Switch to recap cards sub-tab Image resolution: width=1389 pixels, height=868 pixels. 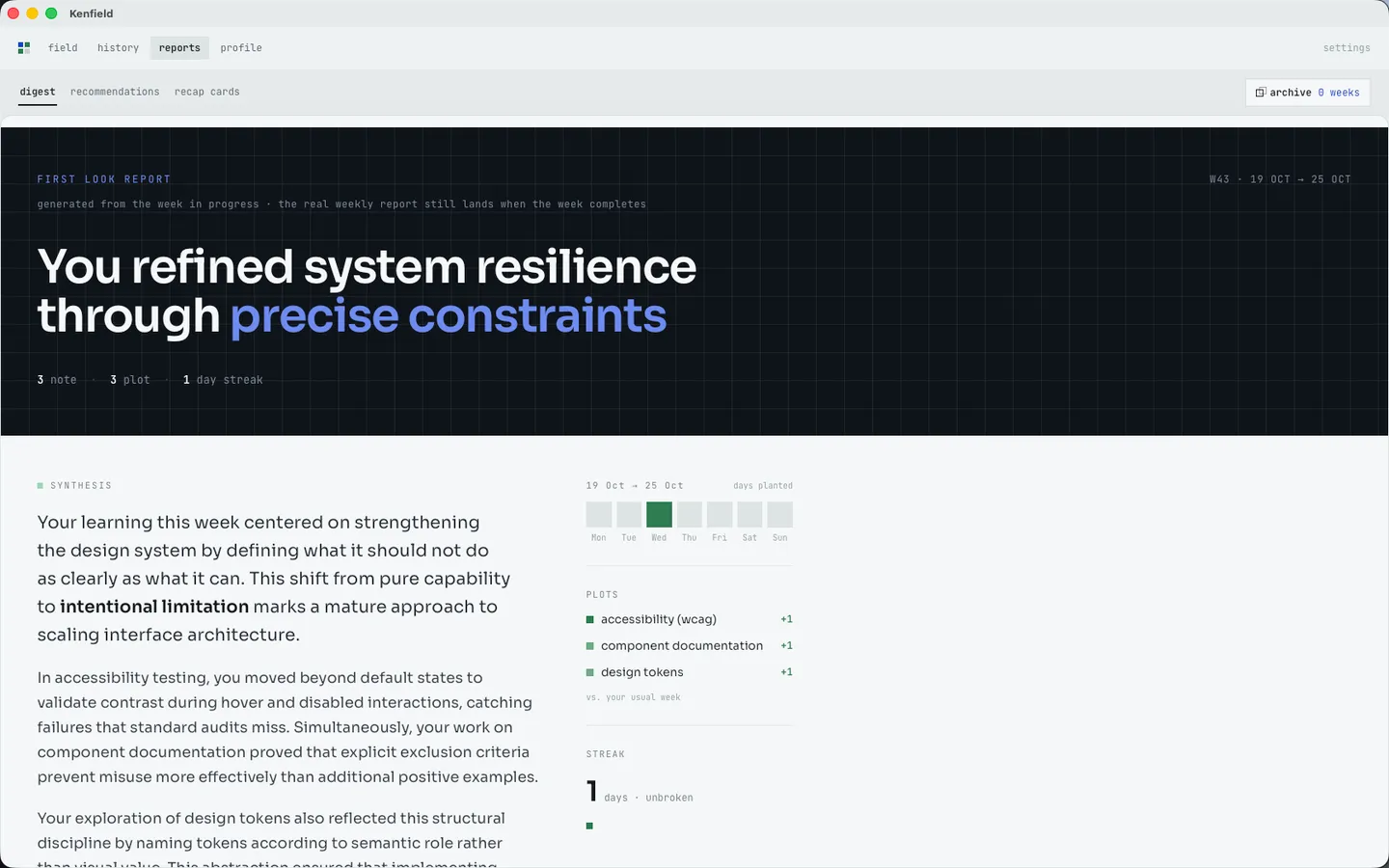pyautogui.click(x=207, y=92)
